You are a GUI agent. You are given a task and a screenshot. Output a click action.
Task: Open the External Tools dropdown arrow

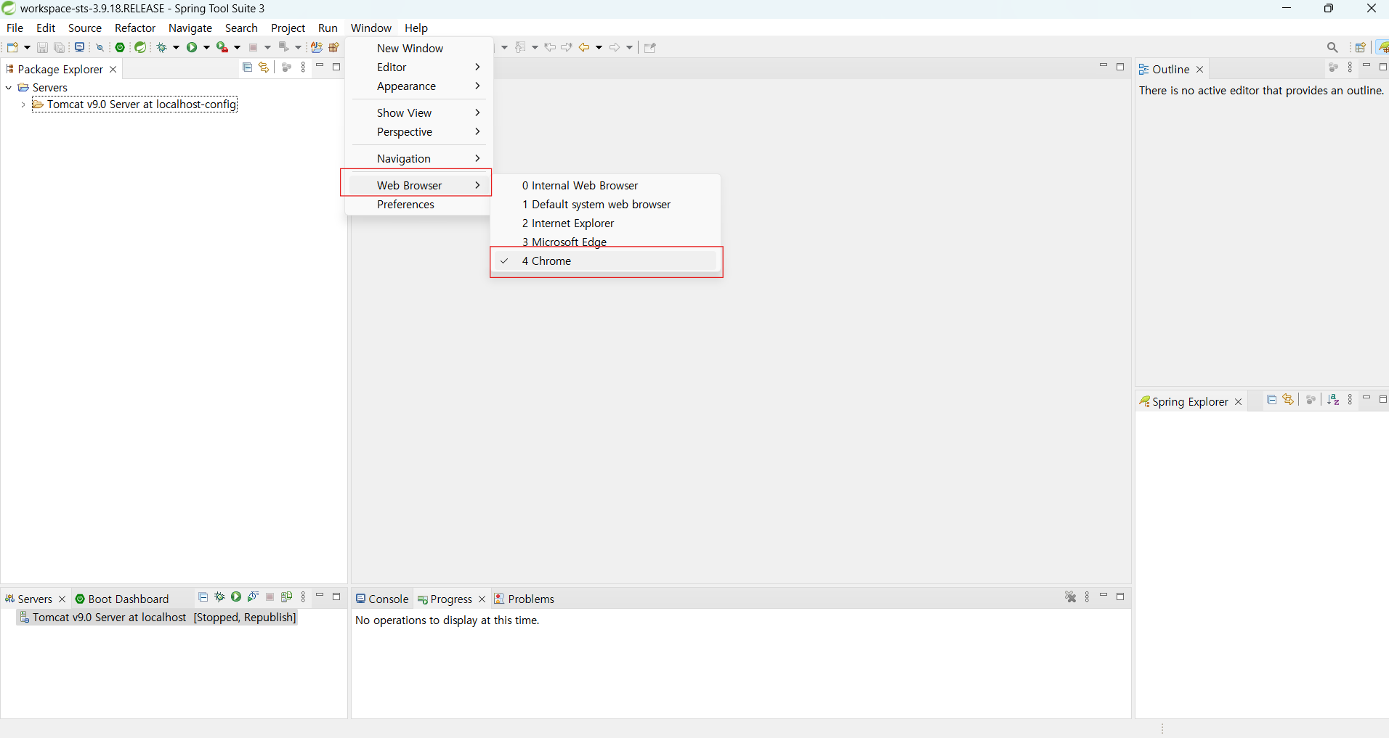click(x=237, y=47)
